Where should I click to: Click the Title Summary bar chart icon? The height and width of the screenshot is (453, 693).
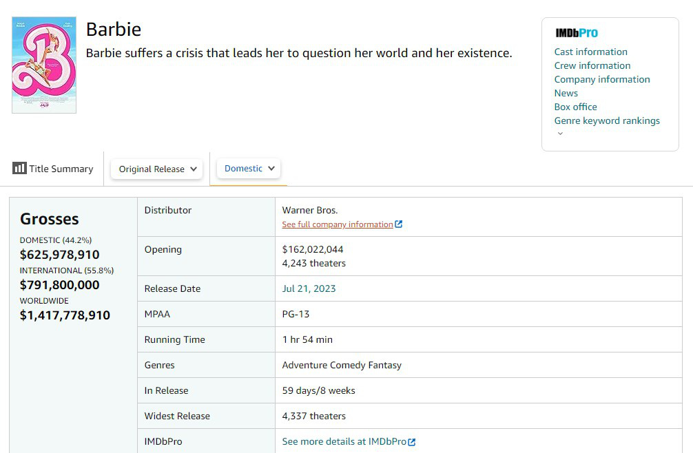point(19,168)
